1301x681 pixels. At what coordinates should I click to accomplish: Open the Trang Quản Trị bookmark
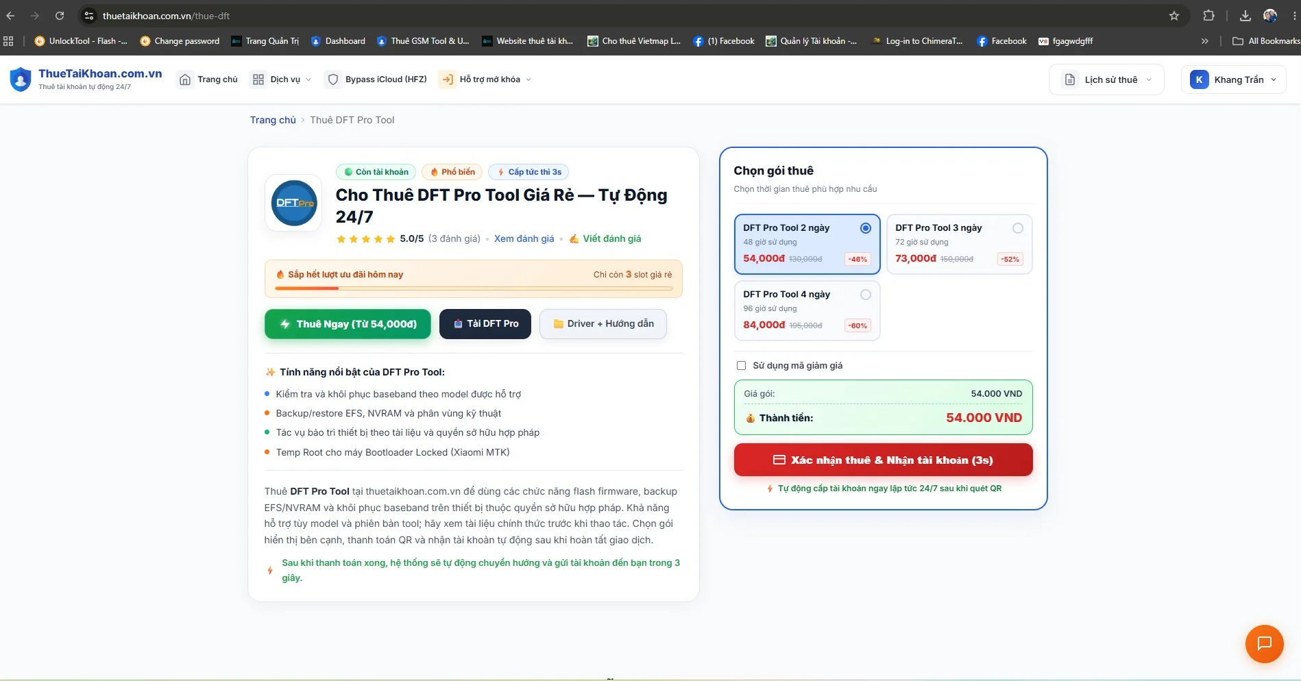click(265, 41)
